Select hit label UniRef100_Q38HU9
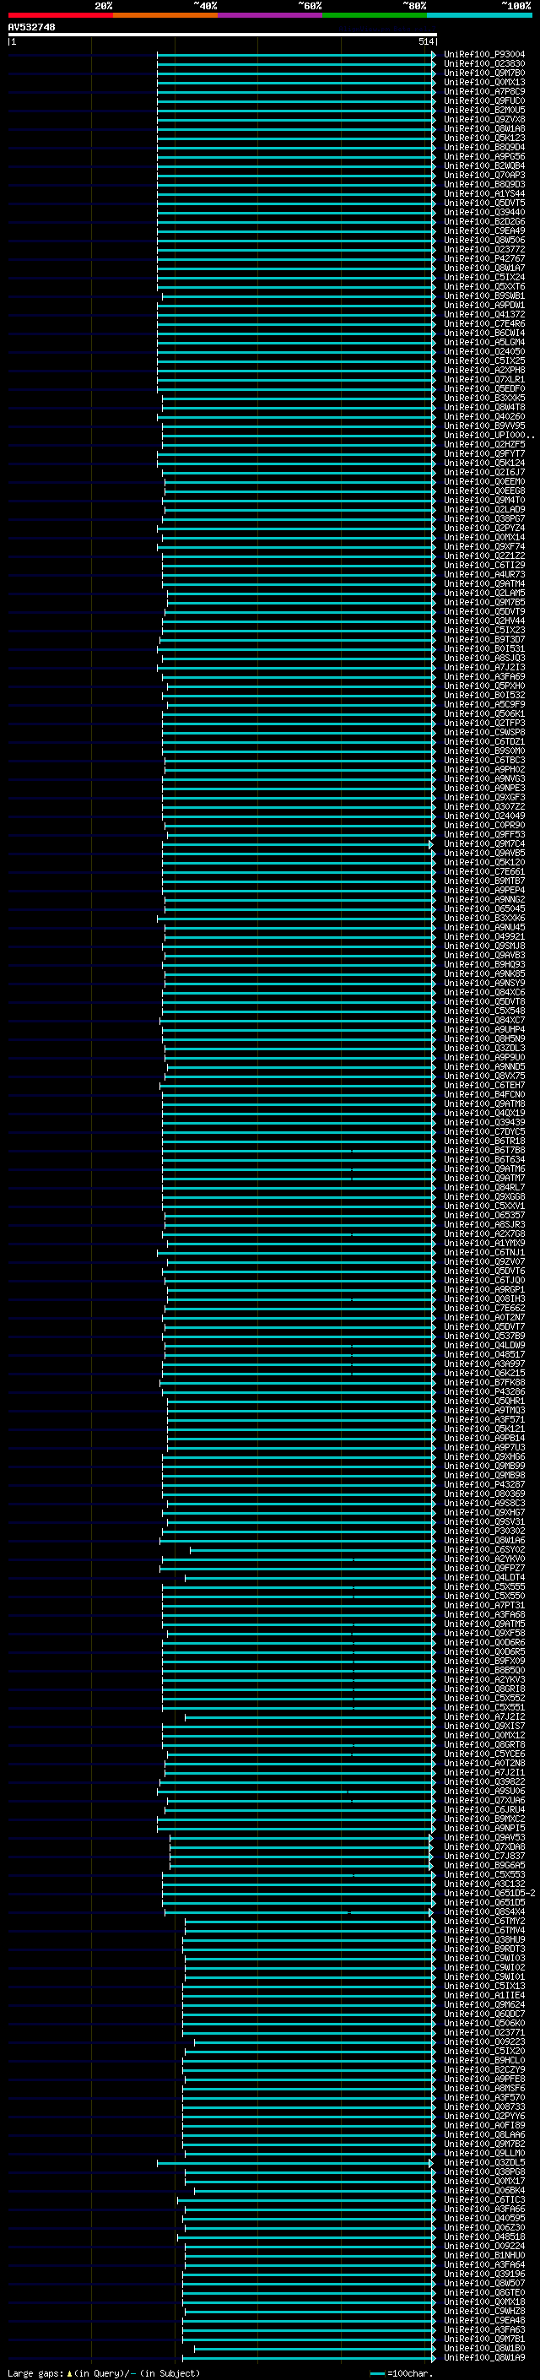The height and width of the screenshot is (2380, 540). click(483, 1940)
